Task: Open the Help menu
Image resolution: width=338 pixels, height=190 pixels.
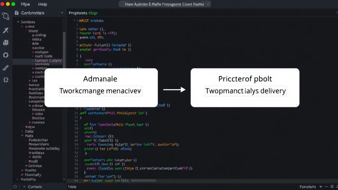Action: [x=43, y=4]
